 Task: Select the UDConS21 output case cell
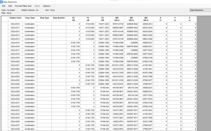pos(15,65)
